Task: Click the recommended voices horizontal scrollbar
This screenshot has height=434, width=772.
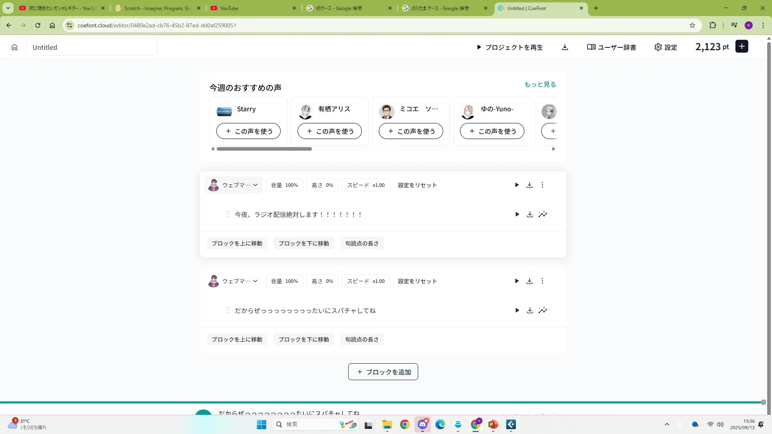Action: [264, 149]
